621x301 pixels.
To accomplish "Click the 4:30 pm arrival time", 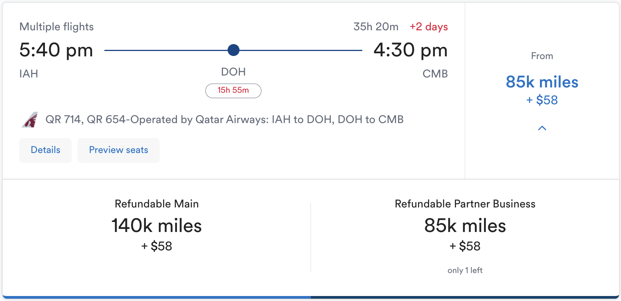I will tap(411, 50).
